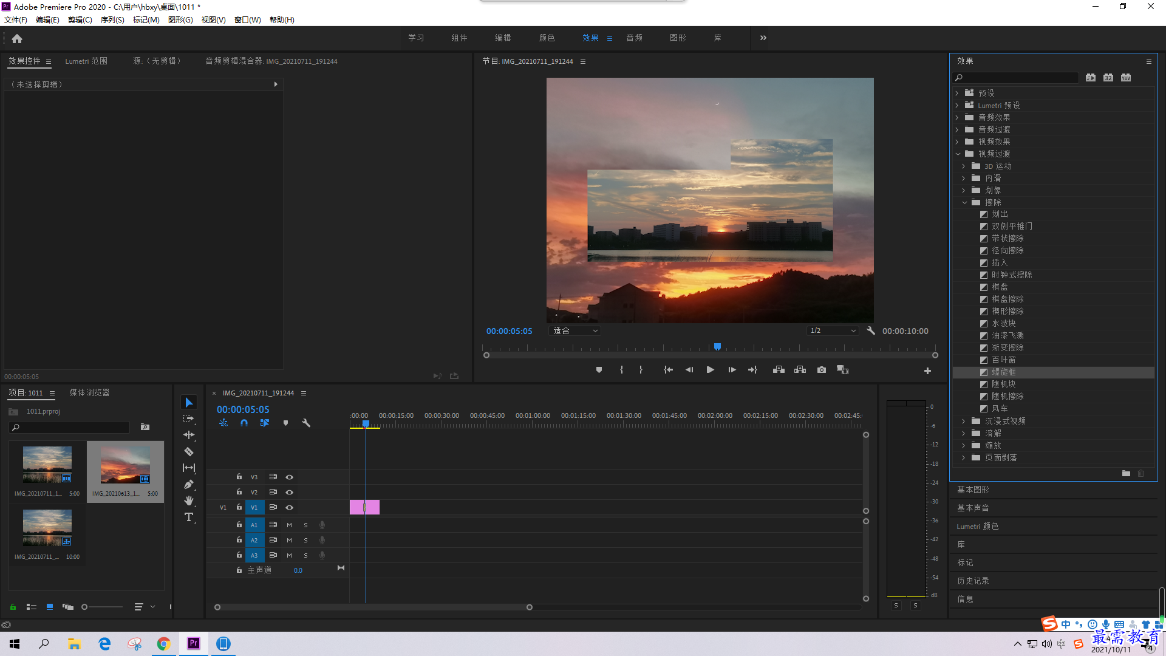Screen dimensions: 1166x656
Task: Mute audio track A1
Action: point(289,525)
